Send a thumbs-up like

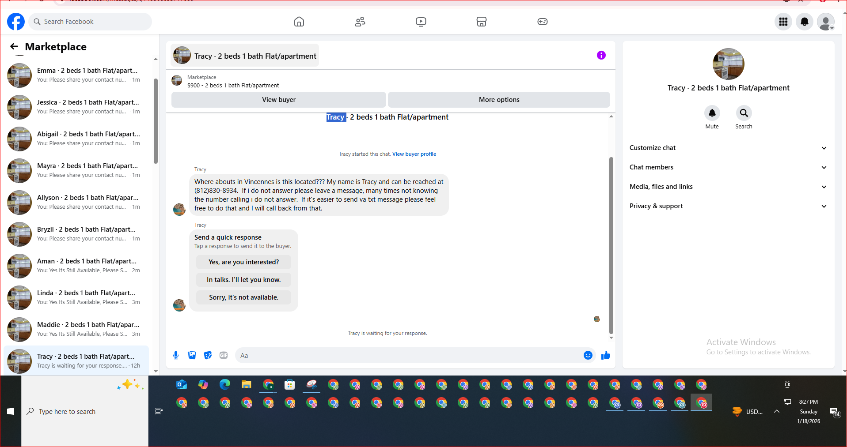tap(606, 355)
